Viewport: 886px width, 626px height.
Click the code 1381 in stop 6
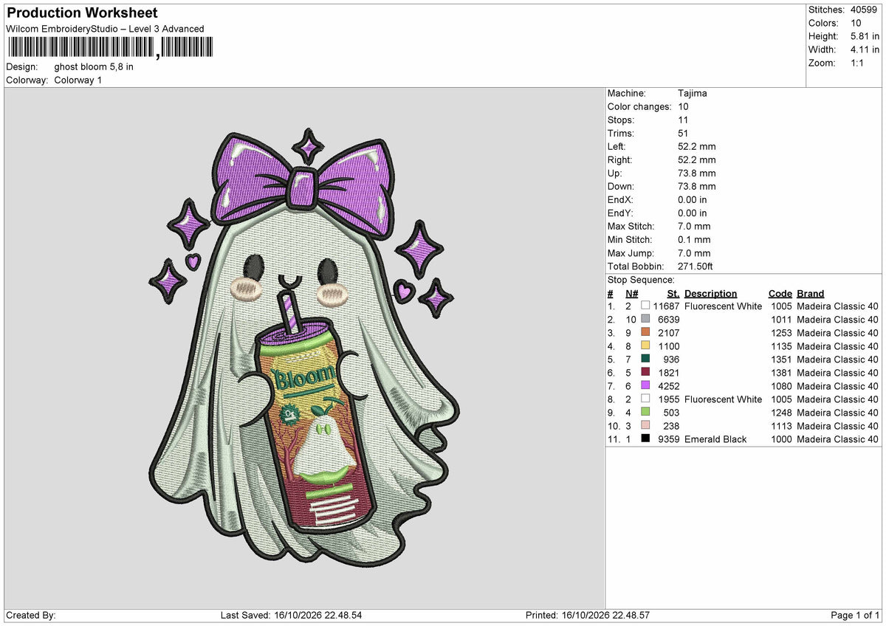781,372
